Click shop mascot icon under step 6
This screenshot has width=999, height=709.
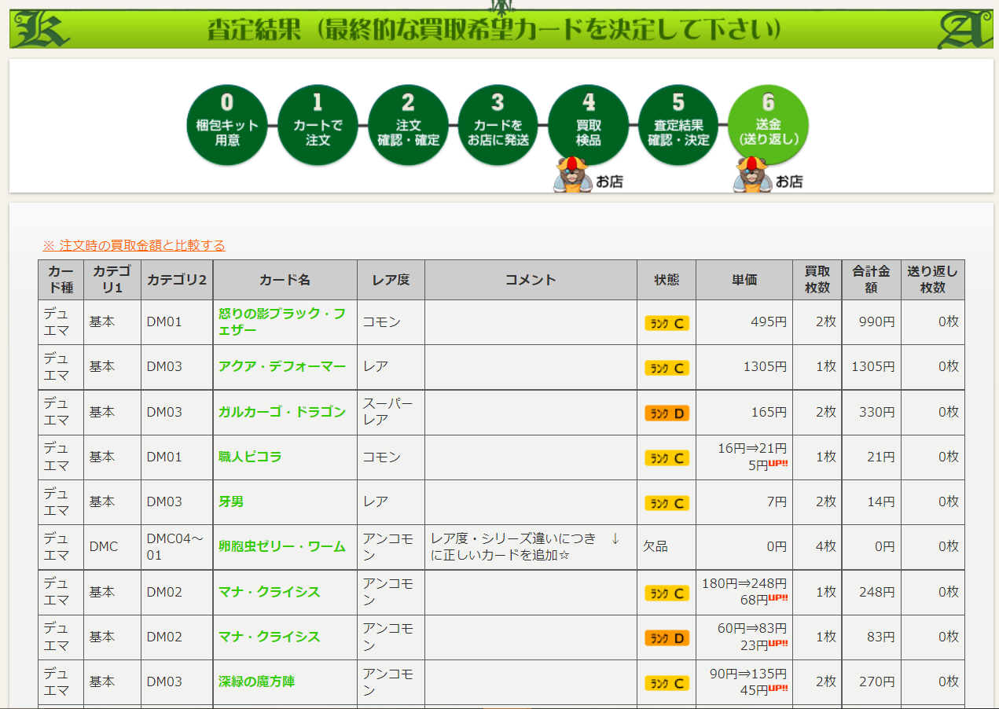point(751,175)
